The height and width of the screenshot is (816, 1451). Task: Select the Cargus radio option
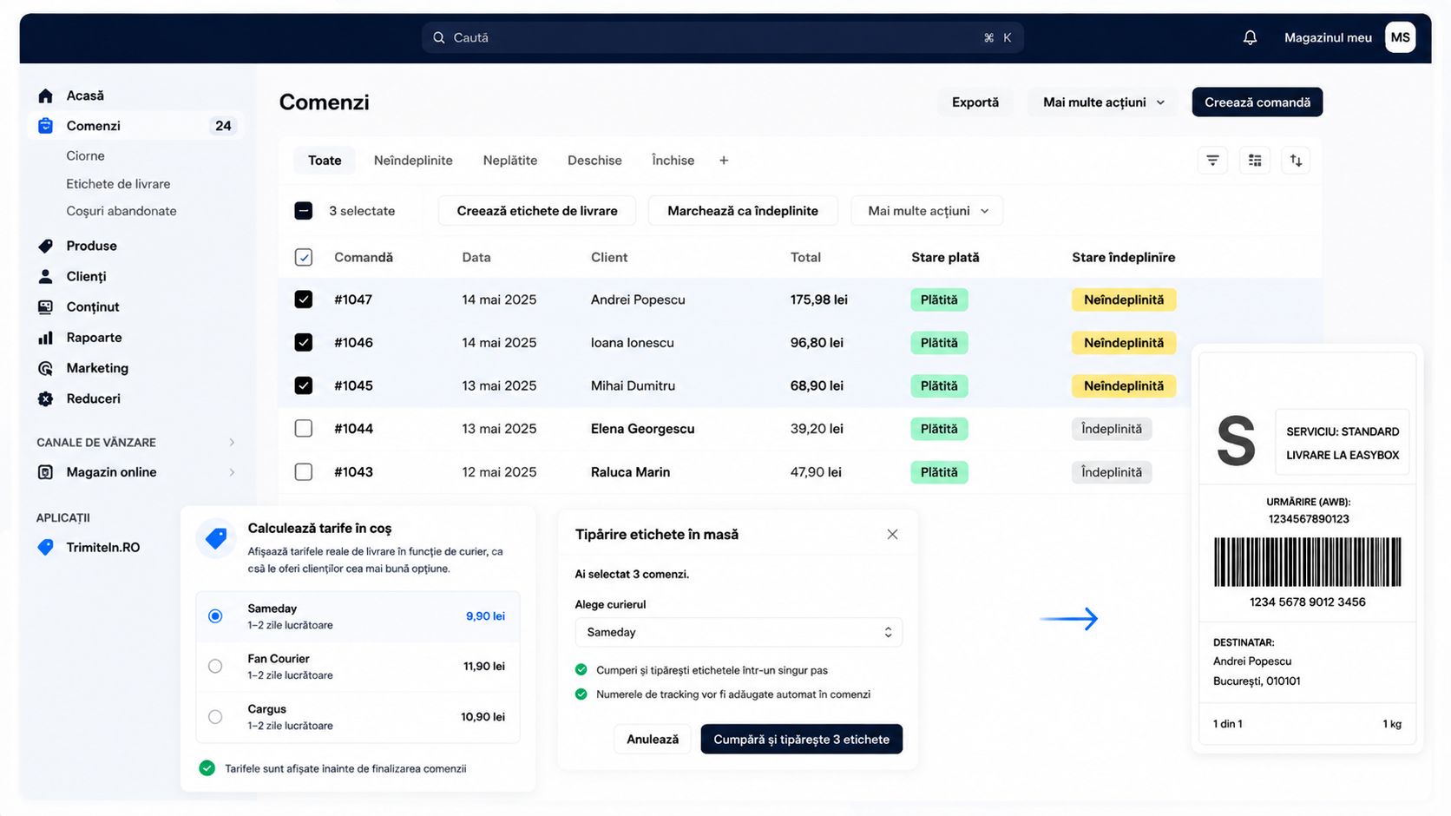215,716
